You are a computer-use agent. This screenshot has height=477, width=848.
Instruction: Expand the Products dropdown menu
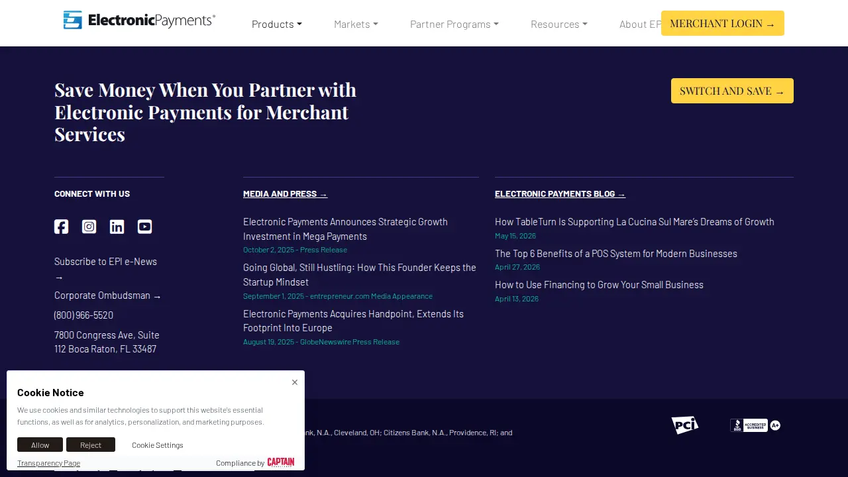[277, 24]
